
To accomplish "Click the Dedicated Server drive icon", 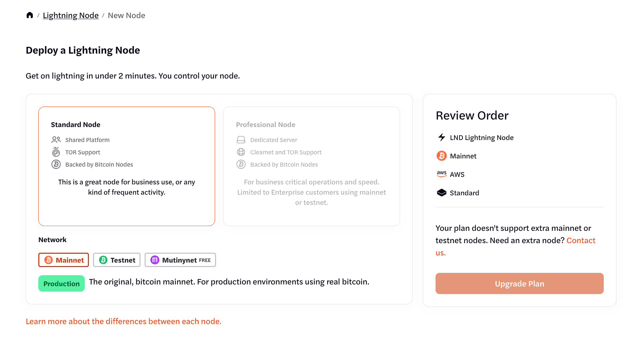I will (x=241, y=140).
